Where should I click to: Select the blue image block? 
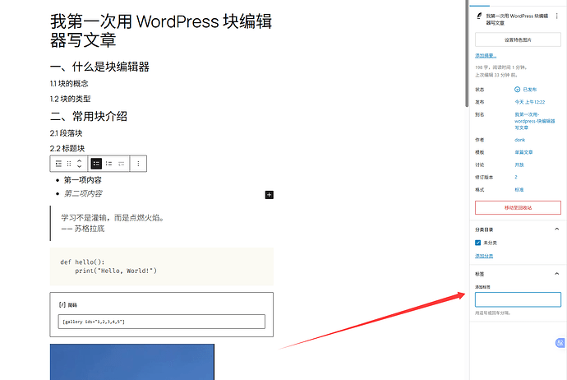(132, 362)
